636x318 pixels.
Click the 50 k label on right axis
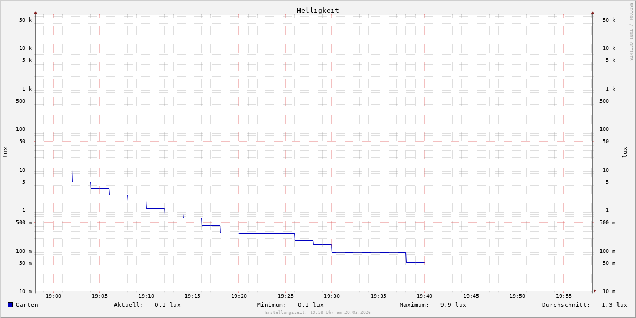609,20
